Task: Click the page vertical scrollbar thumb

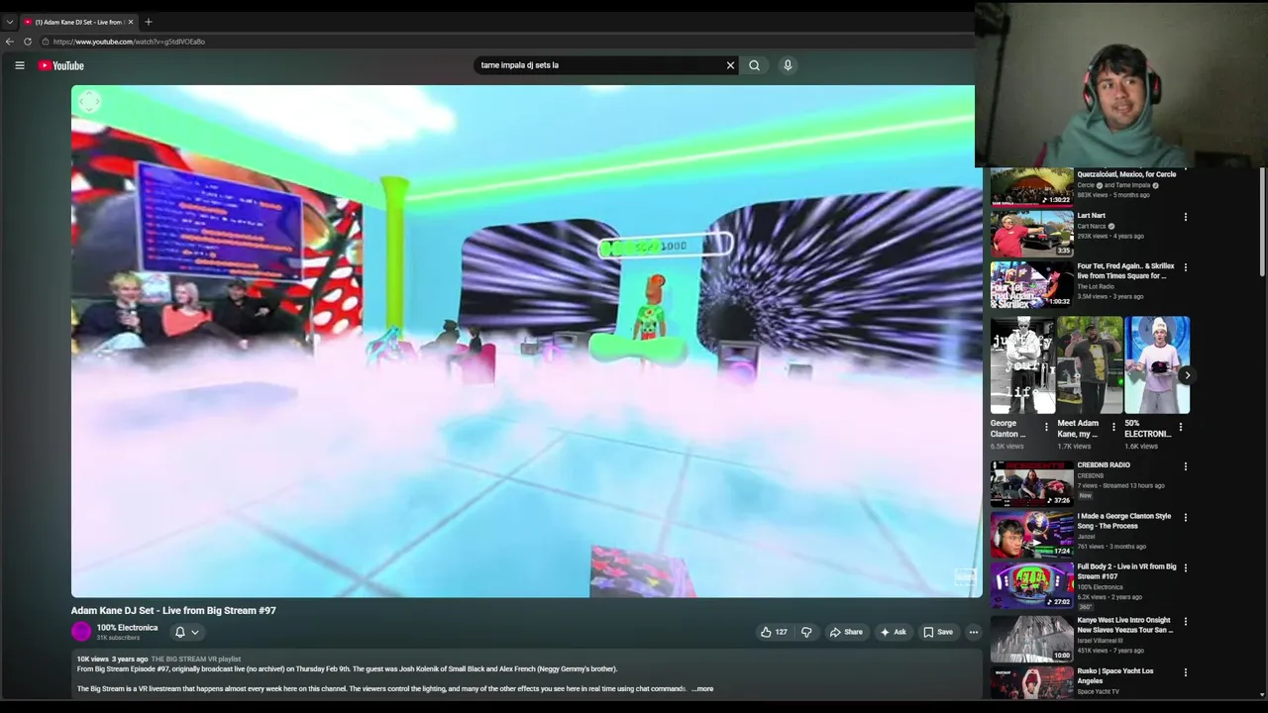Action: pos(1262,223)
